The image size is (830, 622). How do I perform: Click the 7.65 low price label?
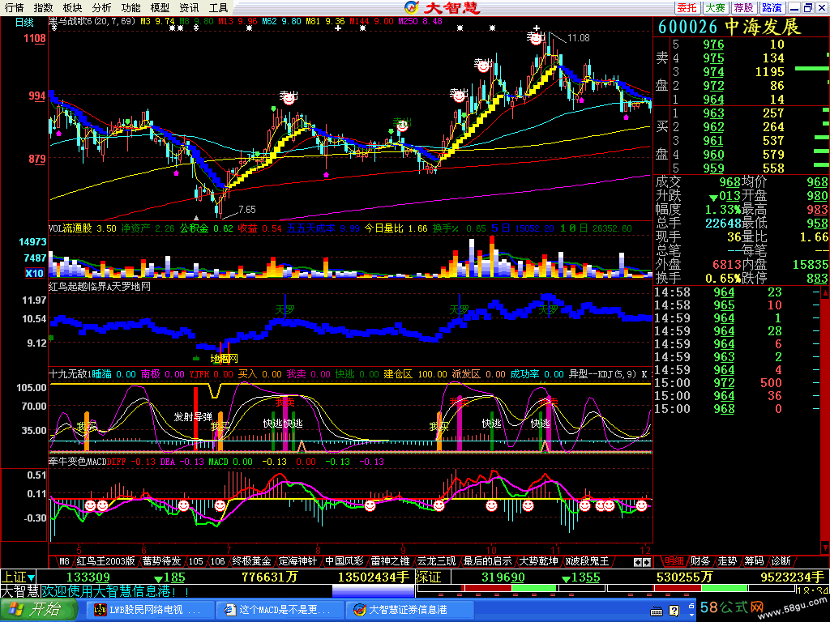pos(246,210)
